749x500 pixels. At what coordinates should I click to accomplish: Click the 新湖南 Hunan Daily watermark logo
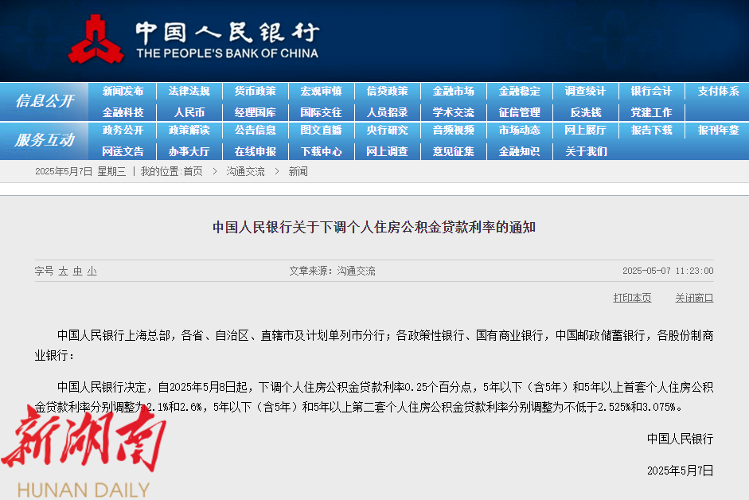84,452
